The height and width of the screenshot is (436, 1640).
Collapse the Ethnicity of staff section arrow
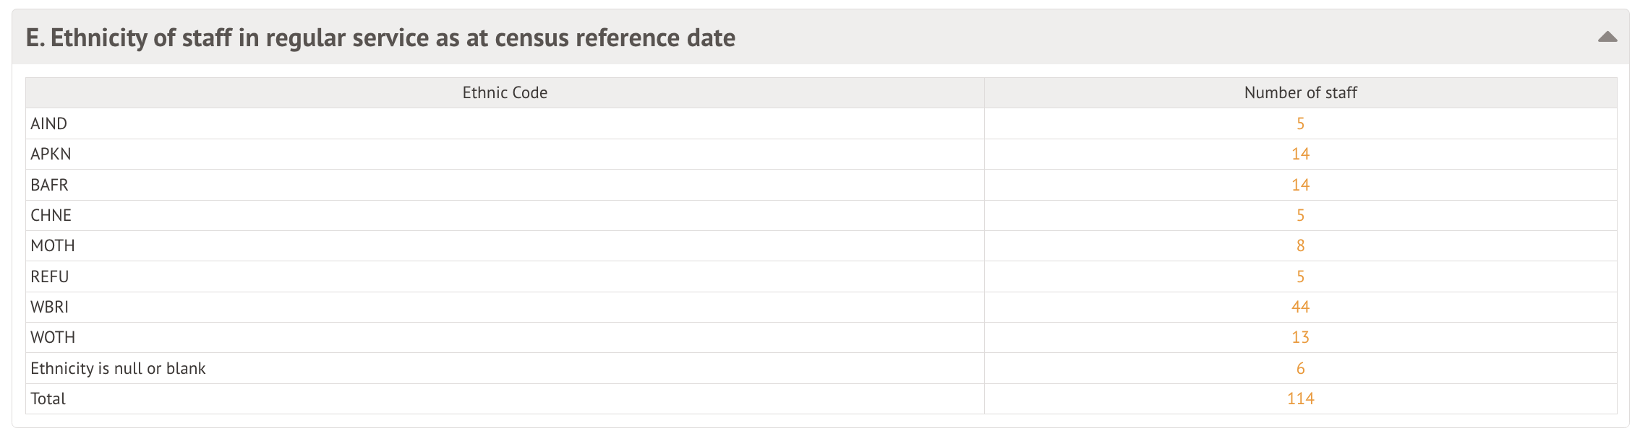1607,37
